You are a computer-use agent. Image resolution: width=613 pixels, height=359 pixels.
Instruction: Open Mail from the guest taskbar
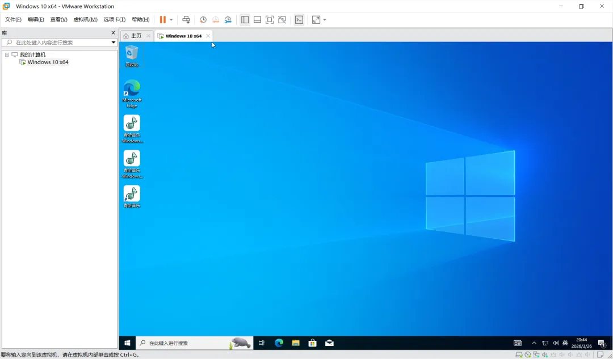click(329, 343)
